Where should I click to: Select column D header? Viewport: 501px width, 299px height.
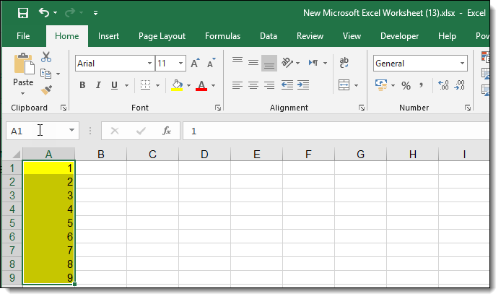204,154
